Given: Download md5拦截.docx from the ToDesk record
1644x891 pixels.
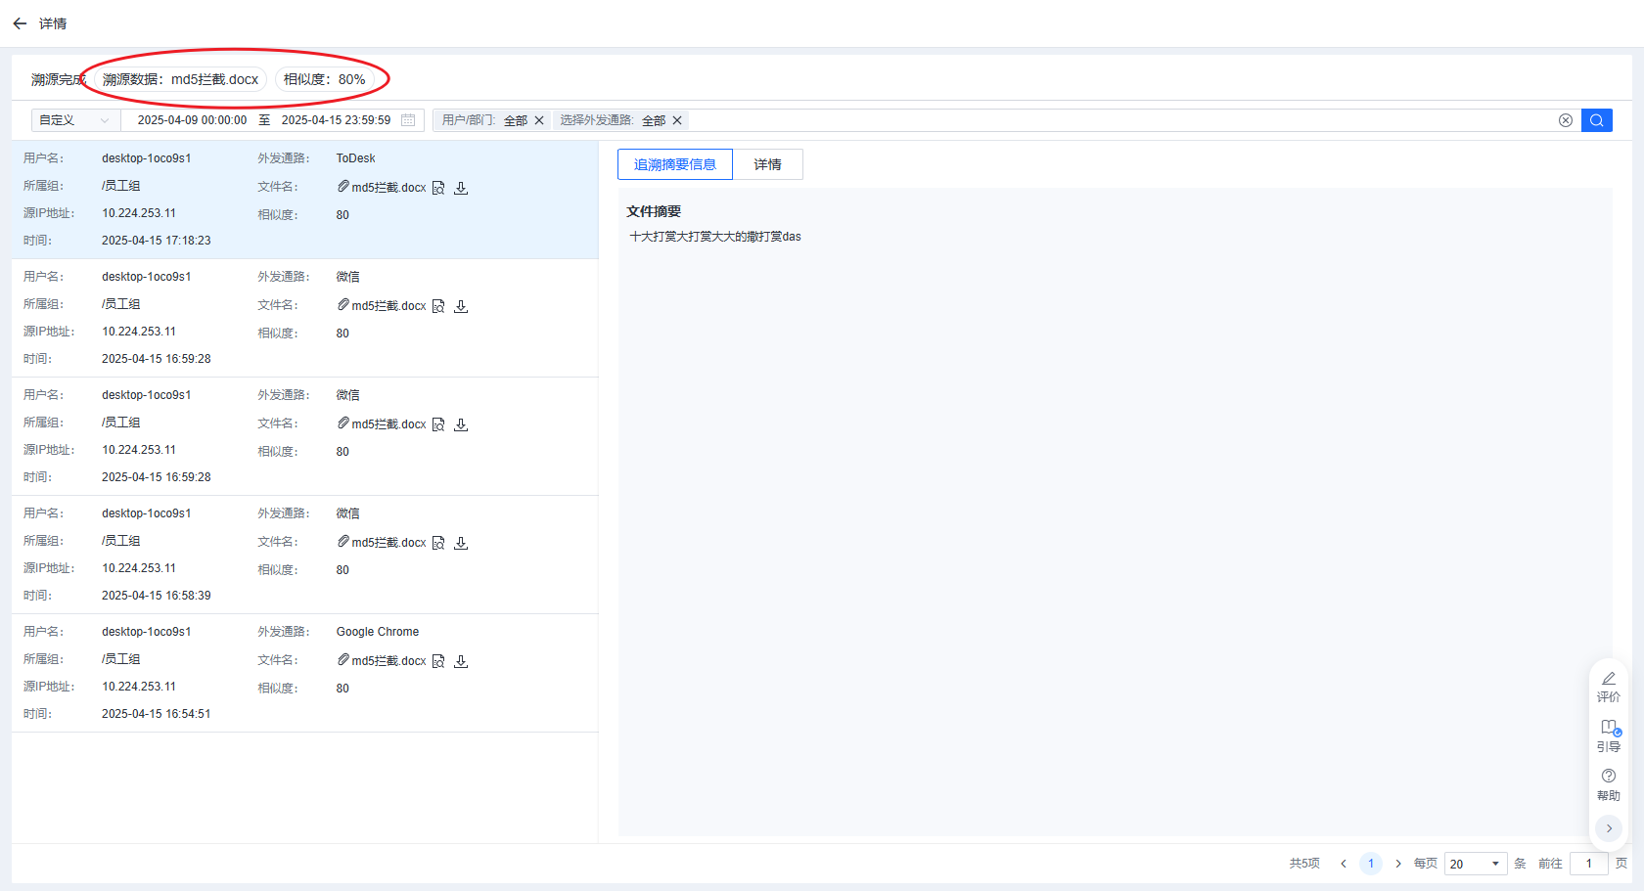Looking at the screenshot, I should [x=461, y=188].
